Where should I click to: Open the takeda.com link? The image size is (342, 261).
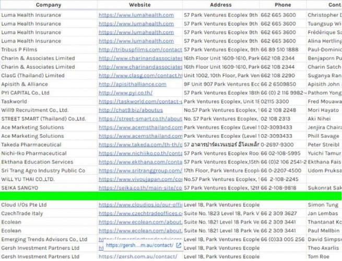(140, 145)
